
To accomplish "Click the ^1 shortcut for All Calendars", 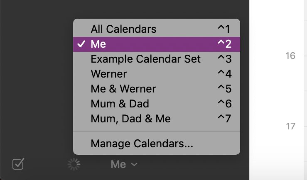I will [224, 29].
